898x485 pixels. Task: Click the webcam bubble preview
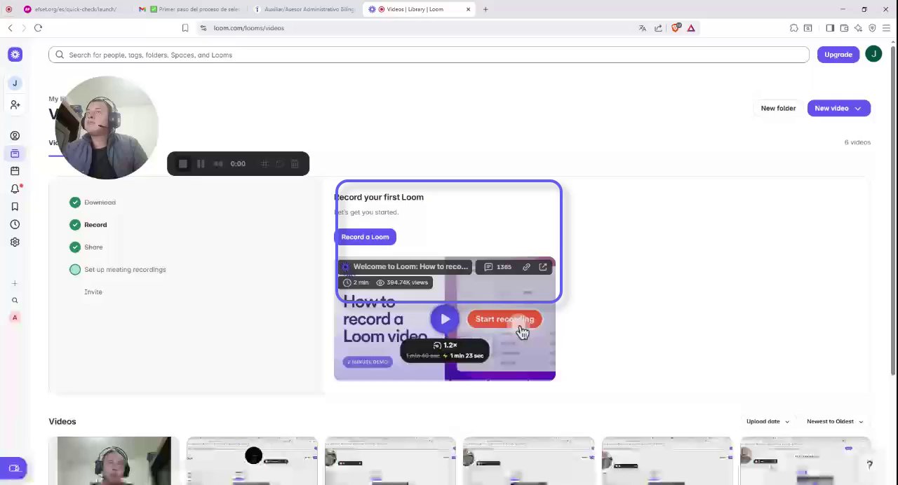105,128
